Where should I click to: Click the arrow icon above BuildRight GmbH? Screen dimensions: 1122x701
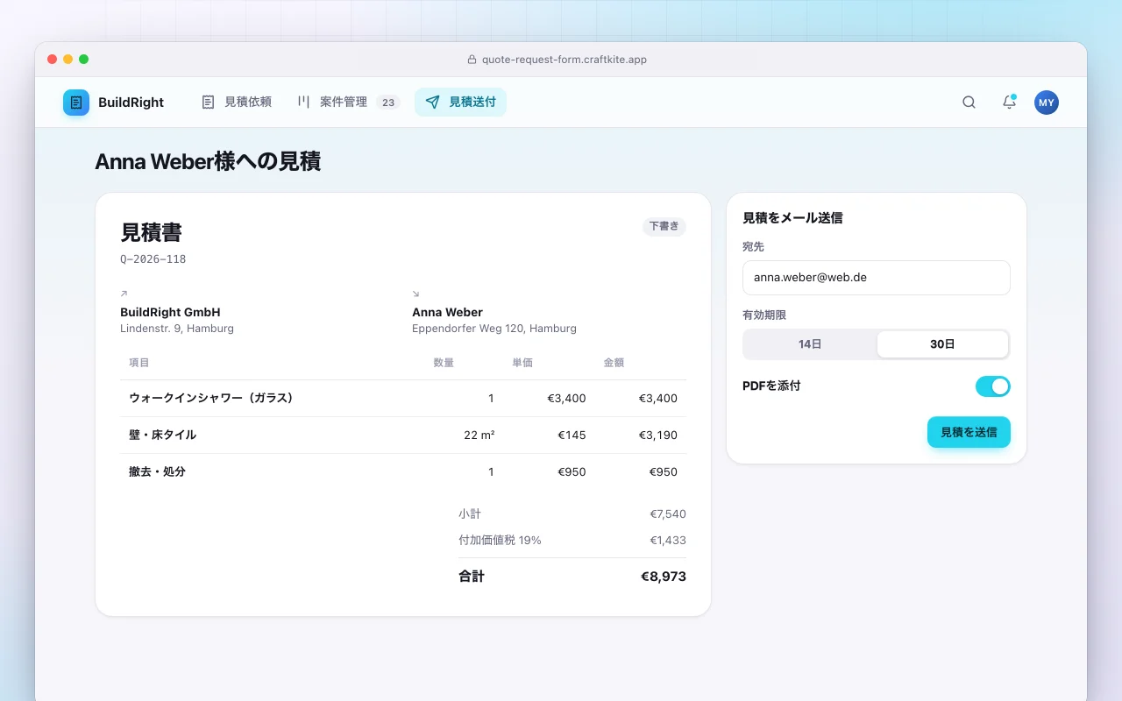click(x=124, y=294)
